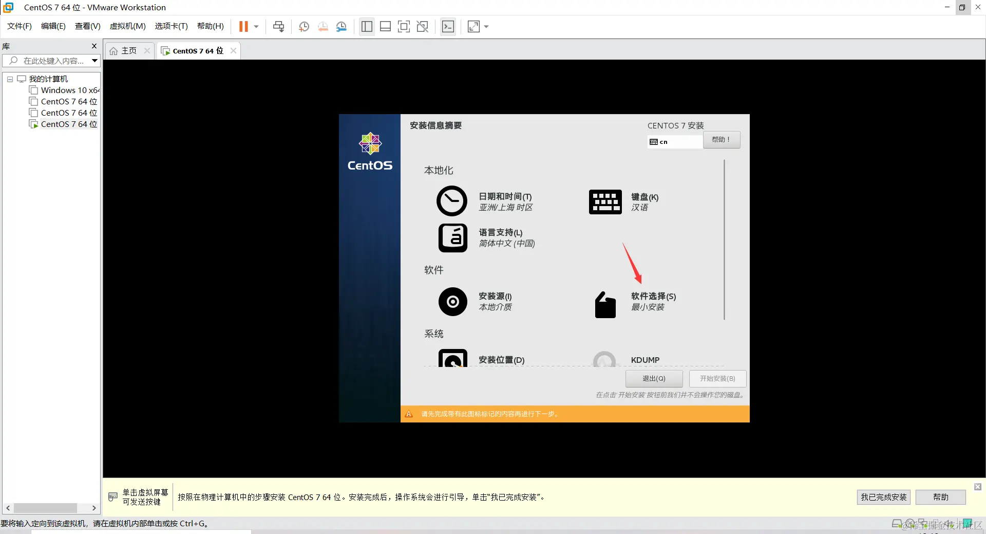Toggle the thumbnail bar view
This screenshot has width=986, height=534.
point(385,26)
